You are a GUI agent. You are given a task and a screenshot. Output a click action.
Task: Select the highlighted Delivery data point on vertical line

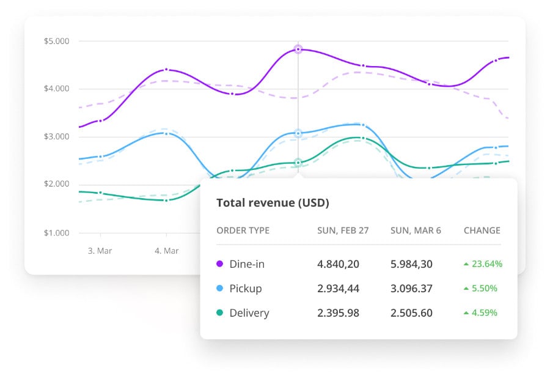tap(298, 163)
